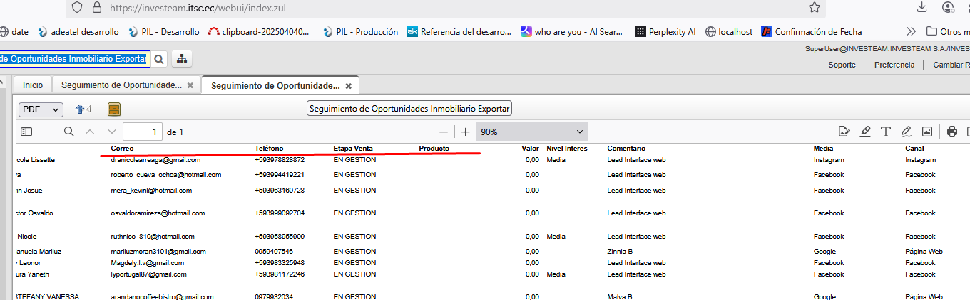Select the PDF draw pen tool
The width and height of the screenshot is (970, 300).
pos(907,132)
